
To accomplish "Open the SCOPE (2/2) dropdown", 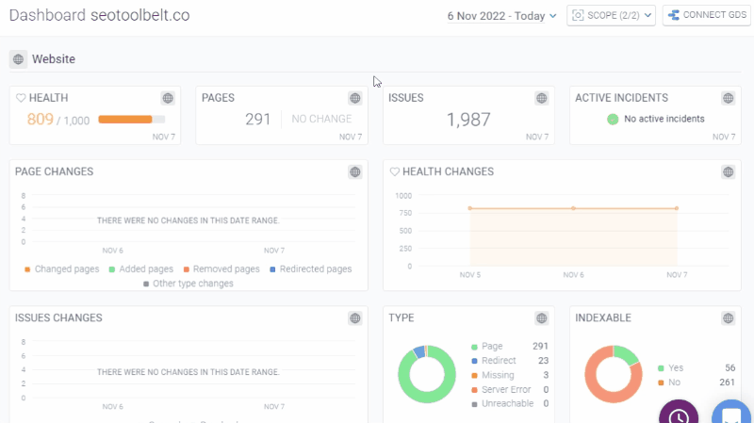I will [611, 15].
